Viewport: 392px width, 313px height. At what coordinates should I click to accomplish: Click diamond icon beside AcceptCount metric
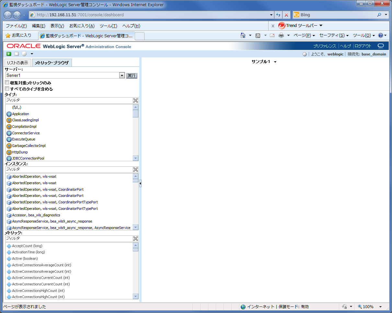click(x=9, y=246)
